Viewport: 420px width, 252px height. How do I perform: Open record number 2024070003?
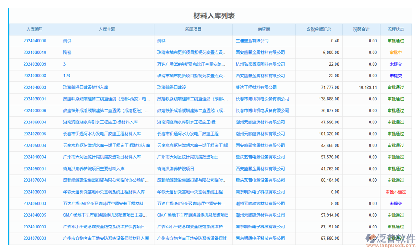[34, 238]
